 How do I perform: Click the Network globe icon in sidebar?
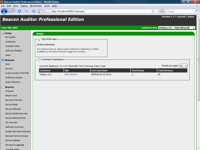[x=3, y=60]
